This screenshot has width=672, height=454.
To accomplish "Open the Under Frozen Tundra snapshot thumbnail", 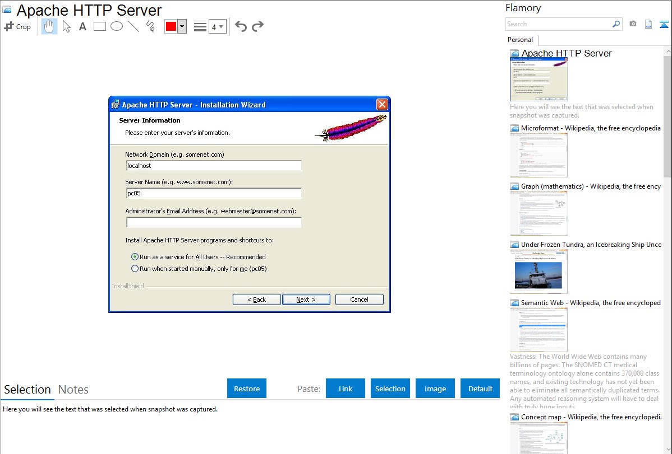I will (x=538, y=272).
